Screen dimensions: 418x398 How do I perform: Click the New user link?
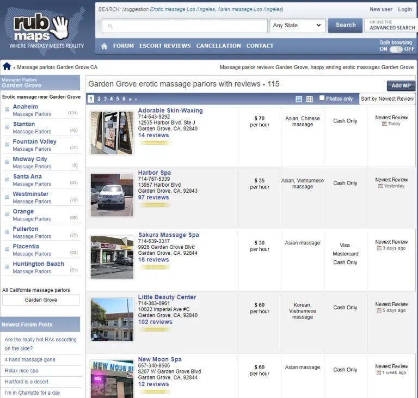tap(381, 9)
